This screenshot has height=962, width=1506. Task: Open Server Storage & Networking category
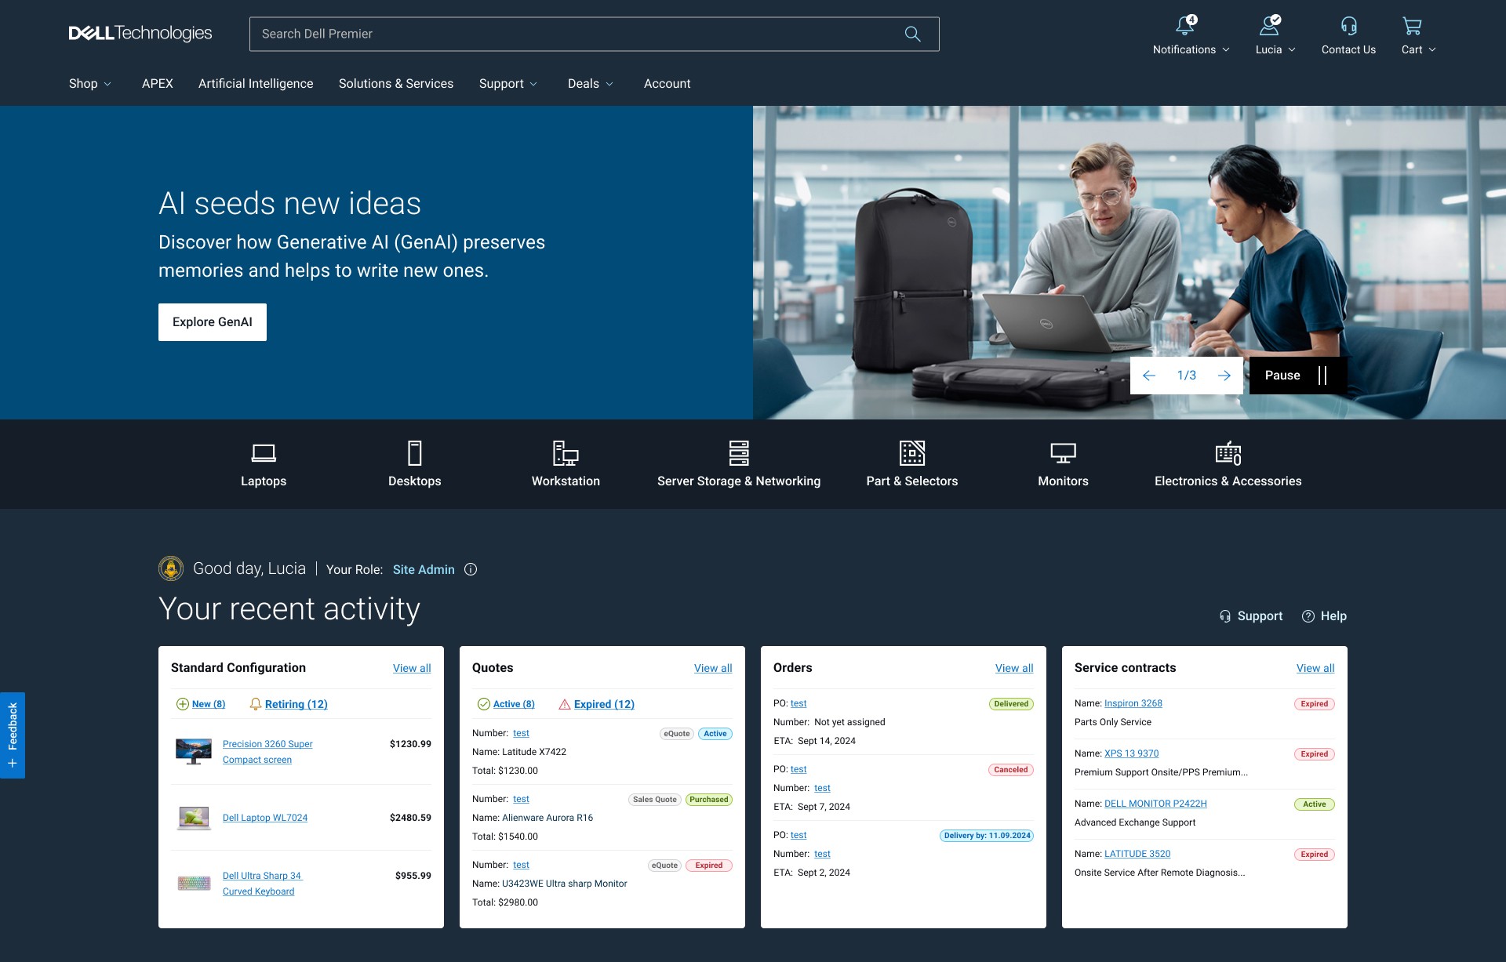click(x=738, y=453)
